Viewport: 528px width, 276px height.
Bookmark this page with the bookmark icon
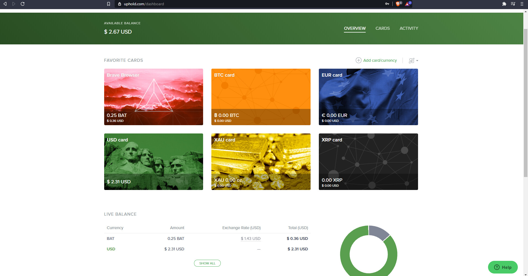coord(109,4)
